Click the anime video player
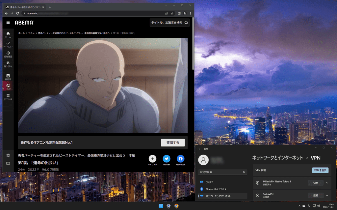This screenshot has width=337, height=210. 103,86
